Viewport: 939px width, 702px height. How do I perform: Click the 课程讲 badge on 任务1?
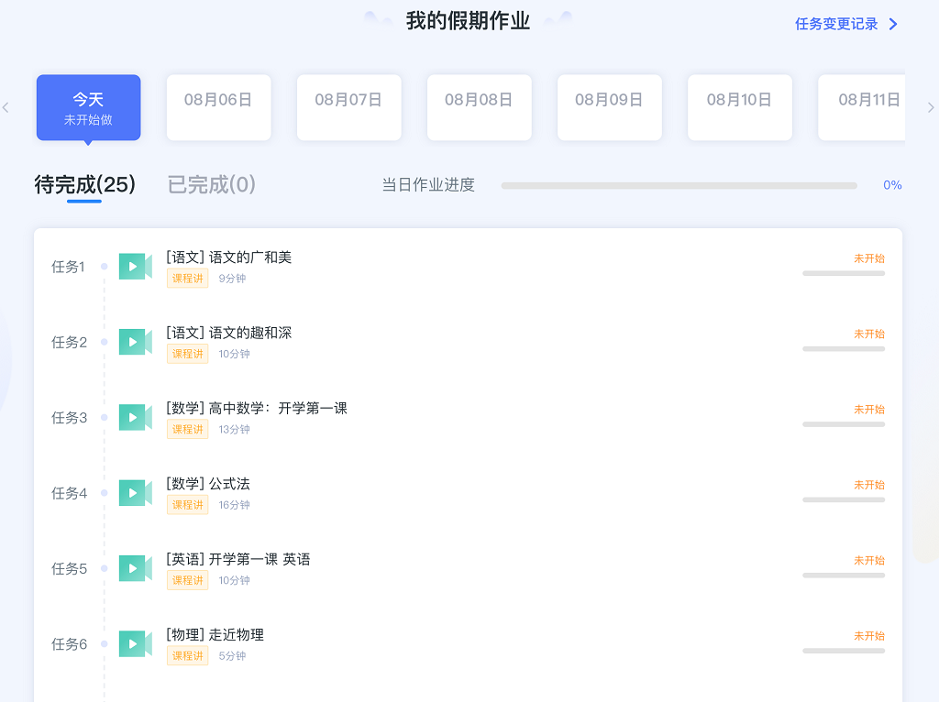187,278
